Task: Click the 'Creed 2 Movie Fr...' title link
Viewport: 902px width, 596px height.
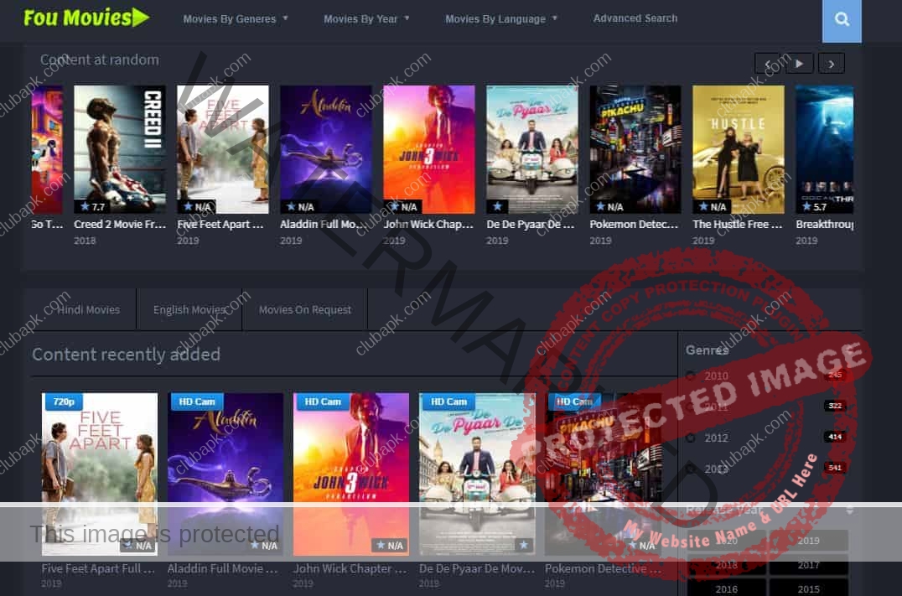Action: tap(120, 225)
